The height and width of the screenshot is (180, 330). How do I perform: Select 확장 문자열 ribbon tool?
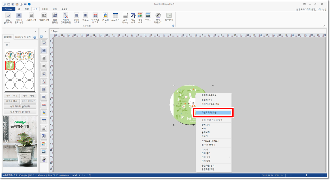pyautogui.click(x=55, y=18)
